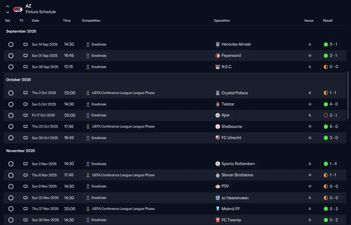Click TV icon for PSV match
Screen dimensions: 351x225
[26, 187]
